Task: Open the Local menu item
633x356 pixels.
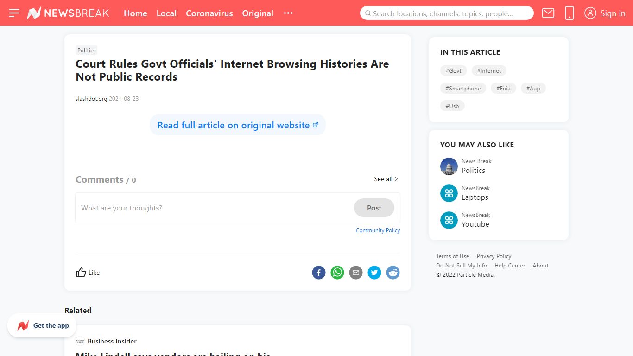Action: tap(166, 13)
